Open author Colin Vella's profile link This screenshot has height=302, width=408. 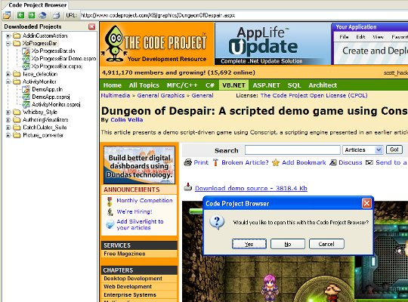[x=127, y=119]
